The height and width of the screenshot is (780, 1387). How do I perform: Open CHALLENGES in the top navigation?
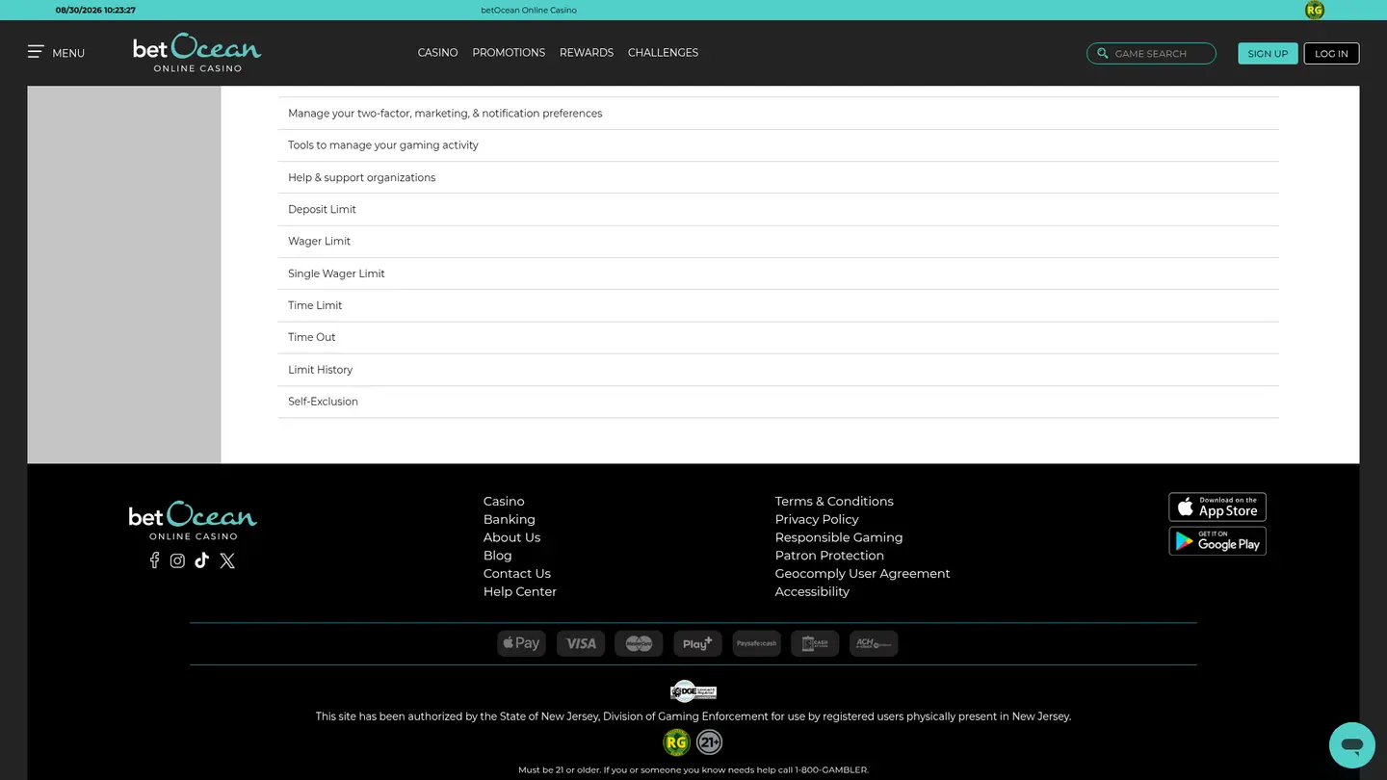point(663,53)
